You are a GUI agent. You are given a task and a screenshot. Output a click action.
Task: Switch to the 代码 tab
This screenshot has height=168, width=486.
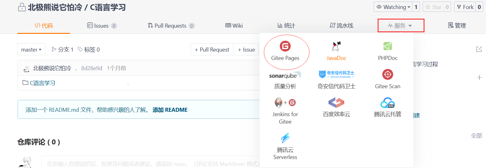coord(43,25)
